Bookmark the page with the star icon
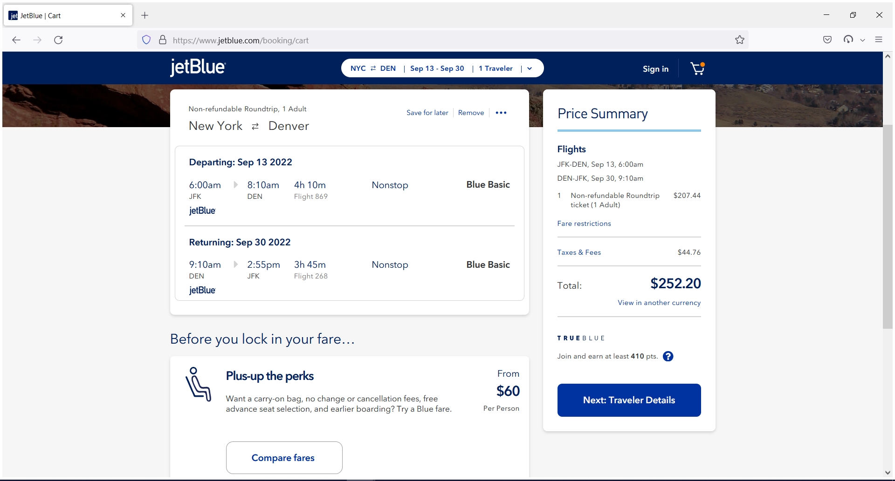Image resolution: width=895 pixels, height=481 pixels. click(739, 40)
